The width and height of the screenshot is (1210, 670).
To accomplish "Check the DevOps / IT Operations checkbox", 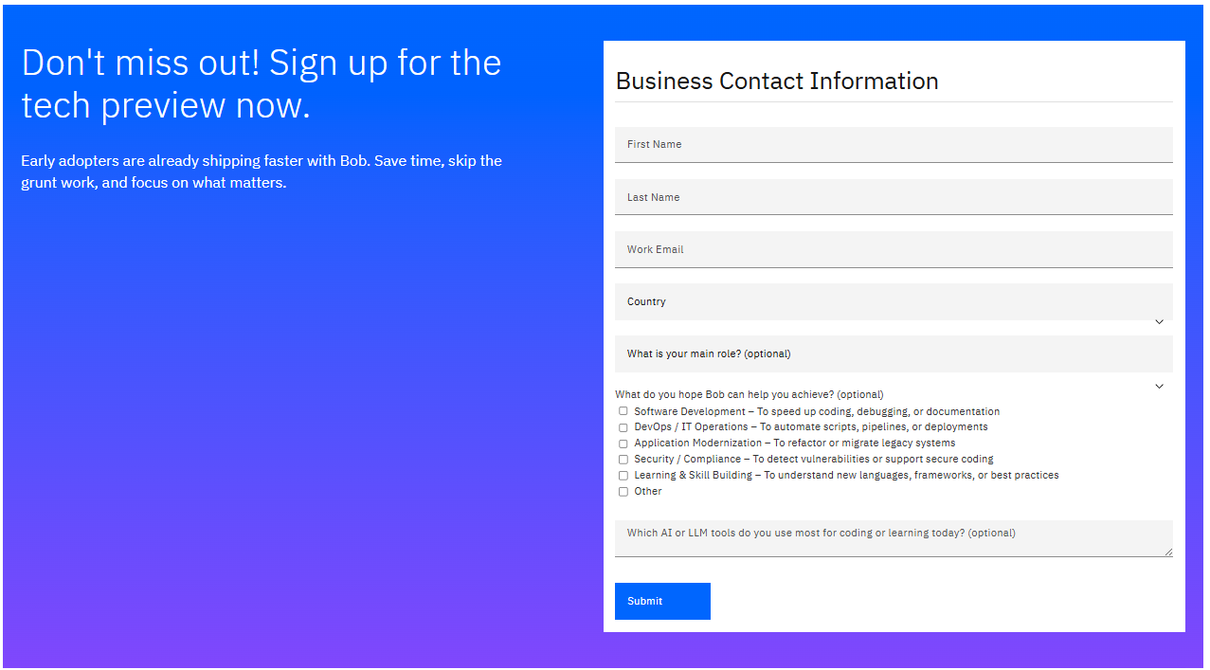I will click(x=623, y=426).
